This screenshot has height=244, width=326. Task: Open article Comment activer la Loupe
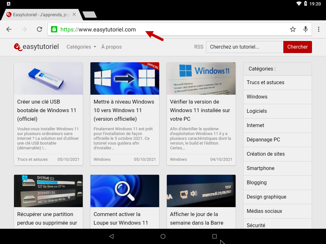[121, 219]
